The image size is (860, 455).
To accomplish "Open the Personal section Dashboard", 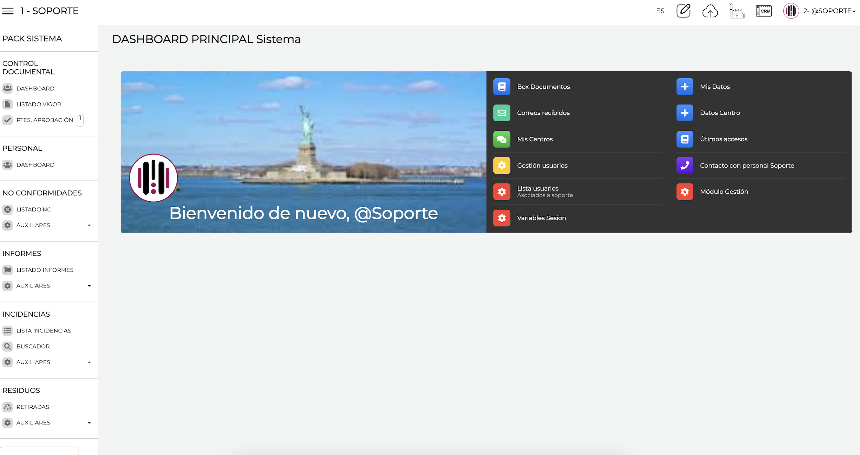I will pos(35,165).
